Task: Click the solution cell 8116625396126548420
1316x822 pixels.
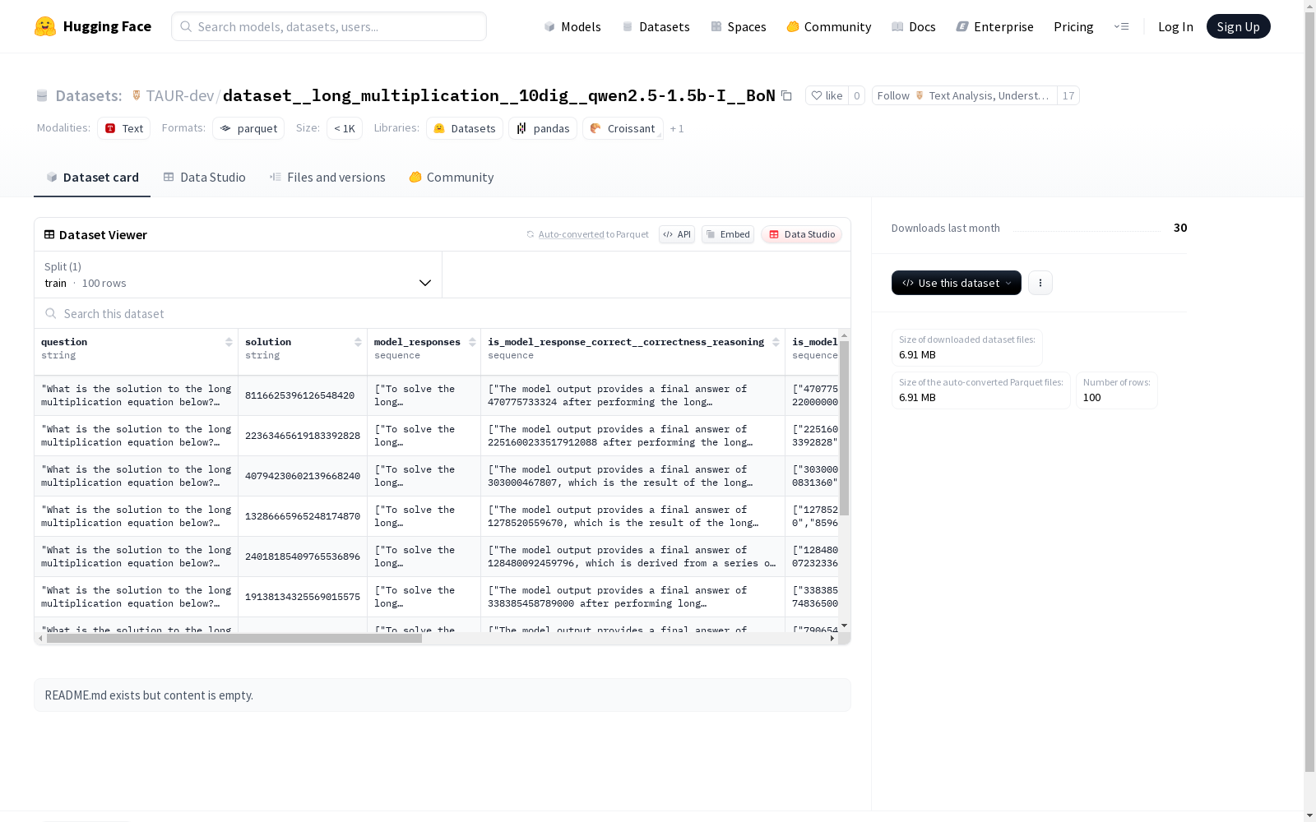Action: point(303,395)
